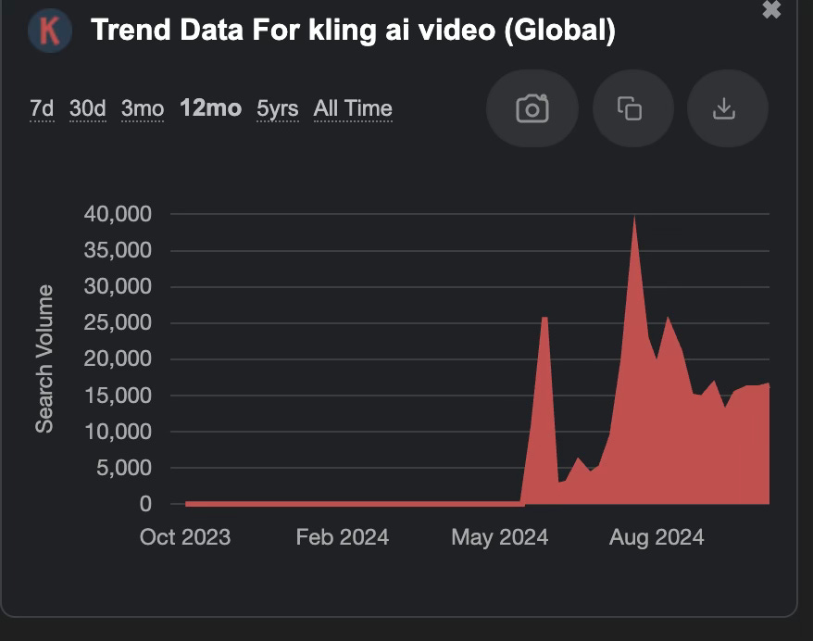Close the trend data panel
The image size is (813, 641).
coord(771,9)
